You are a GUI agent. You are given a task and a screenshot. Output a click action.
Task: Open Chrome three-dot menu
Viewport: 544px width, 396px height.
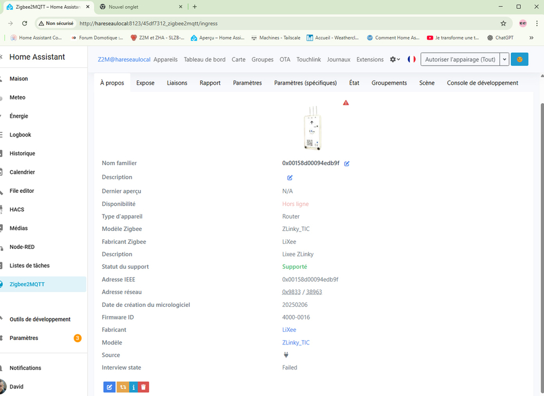tap(537, 23)
